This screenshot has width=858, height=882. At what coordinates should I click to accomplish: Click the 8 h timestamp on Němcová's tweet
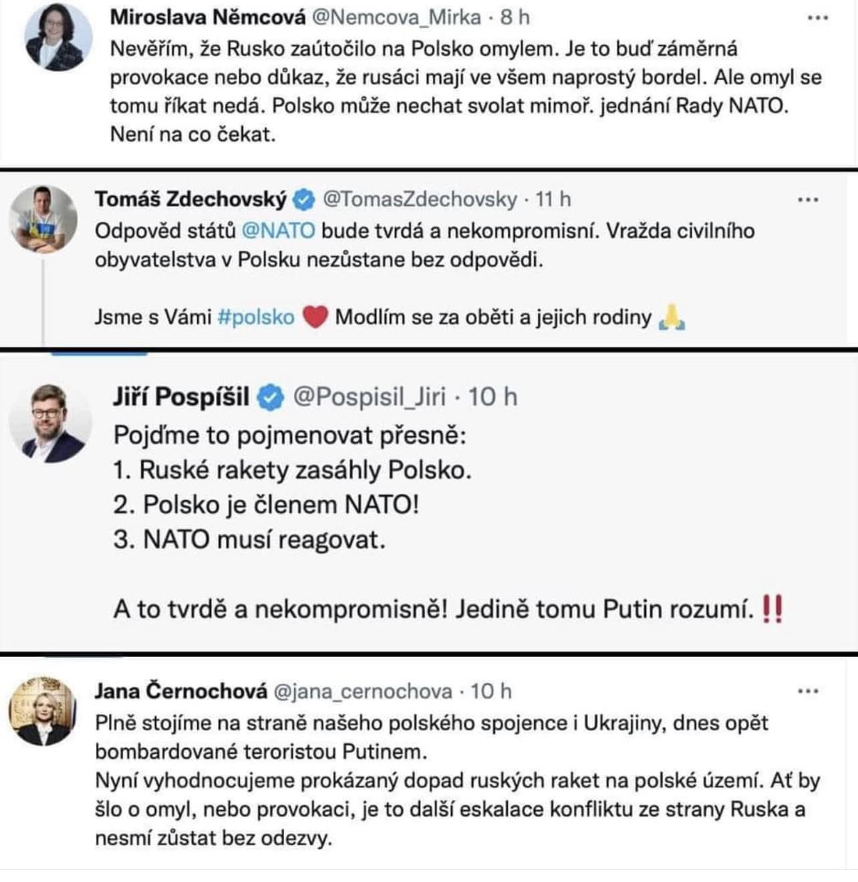point(515,17)
